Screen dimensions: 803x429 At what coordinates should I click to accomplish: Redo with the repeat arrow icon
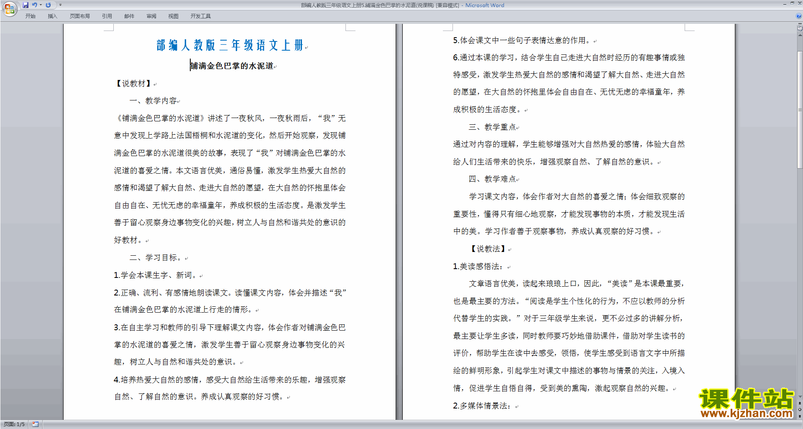[48, 5]
